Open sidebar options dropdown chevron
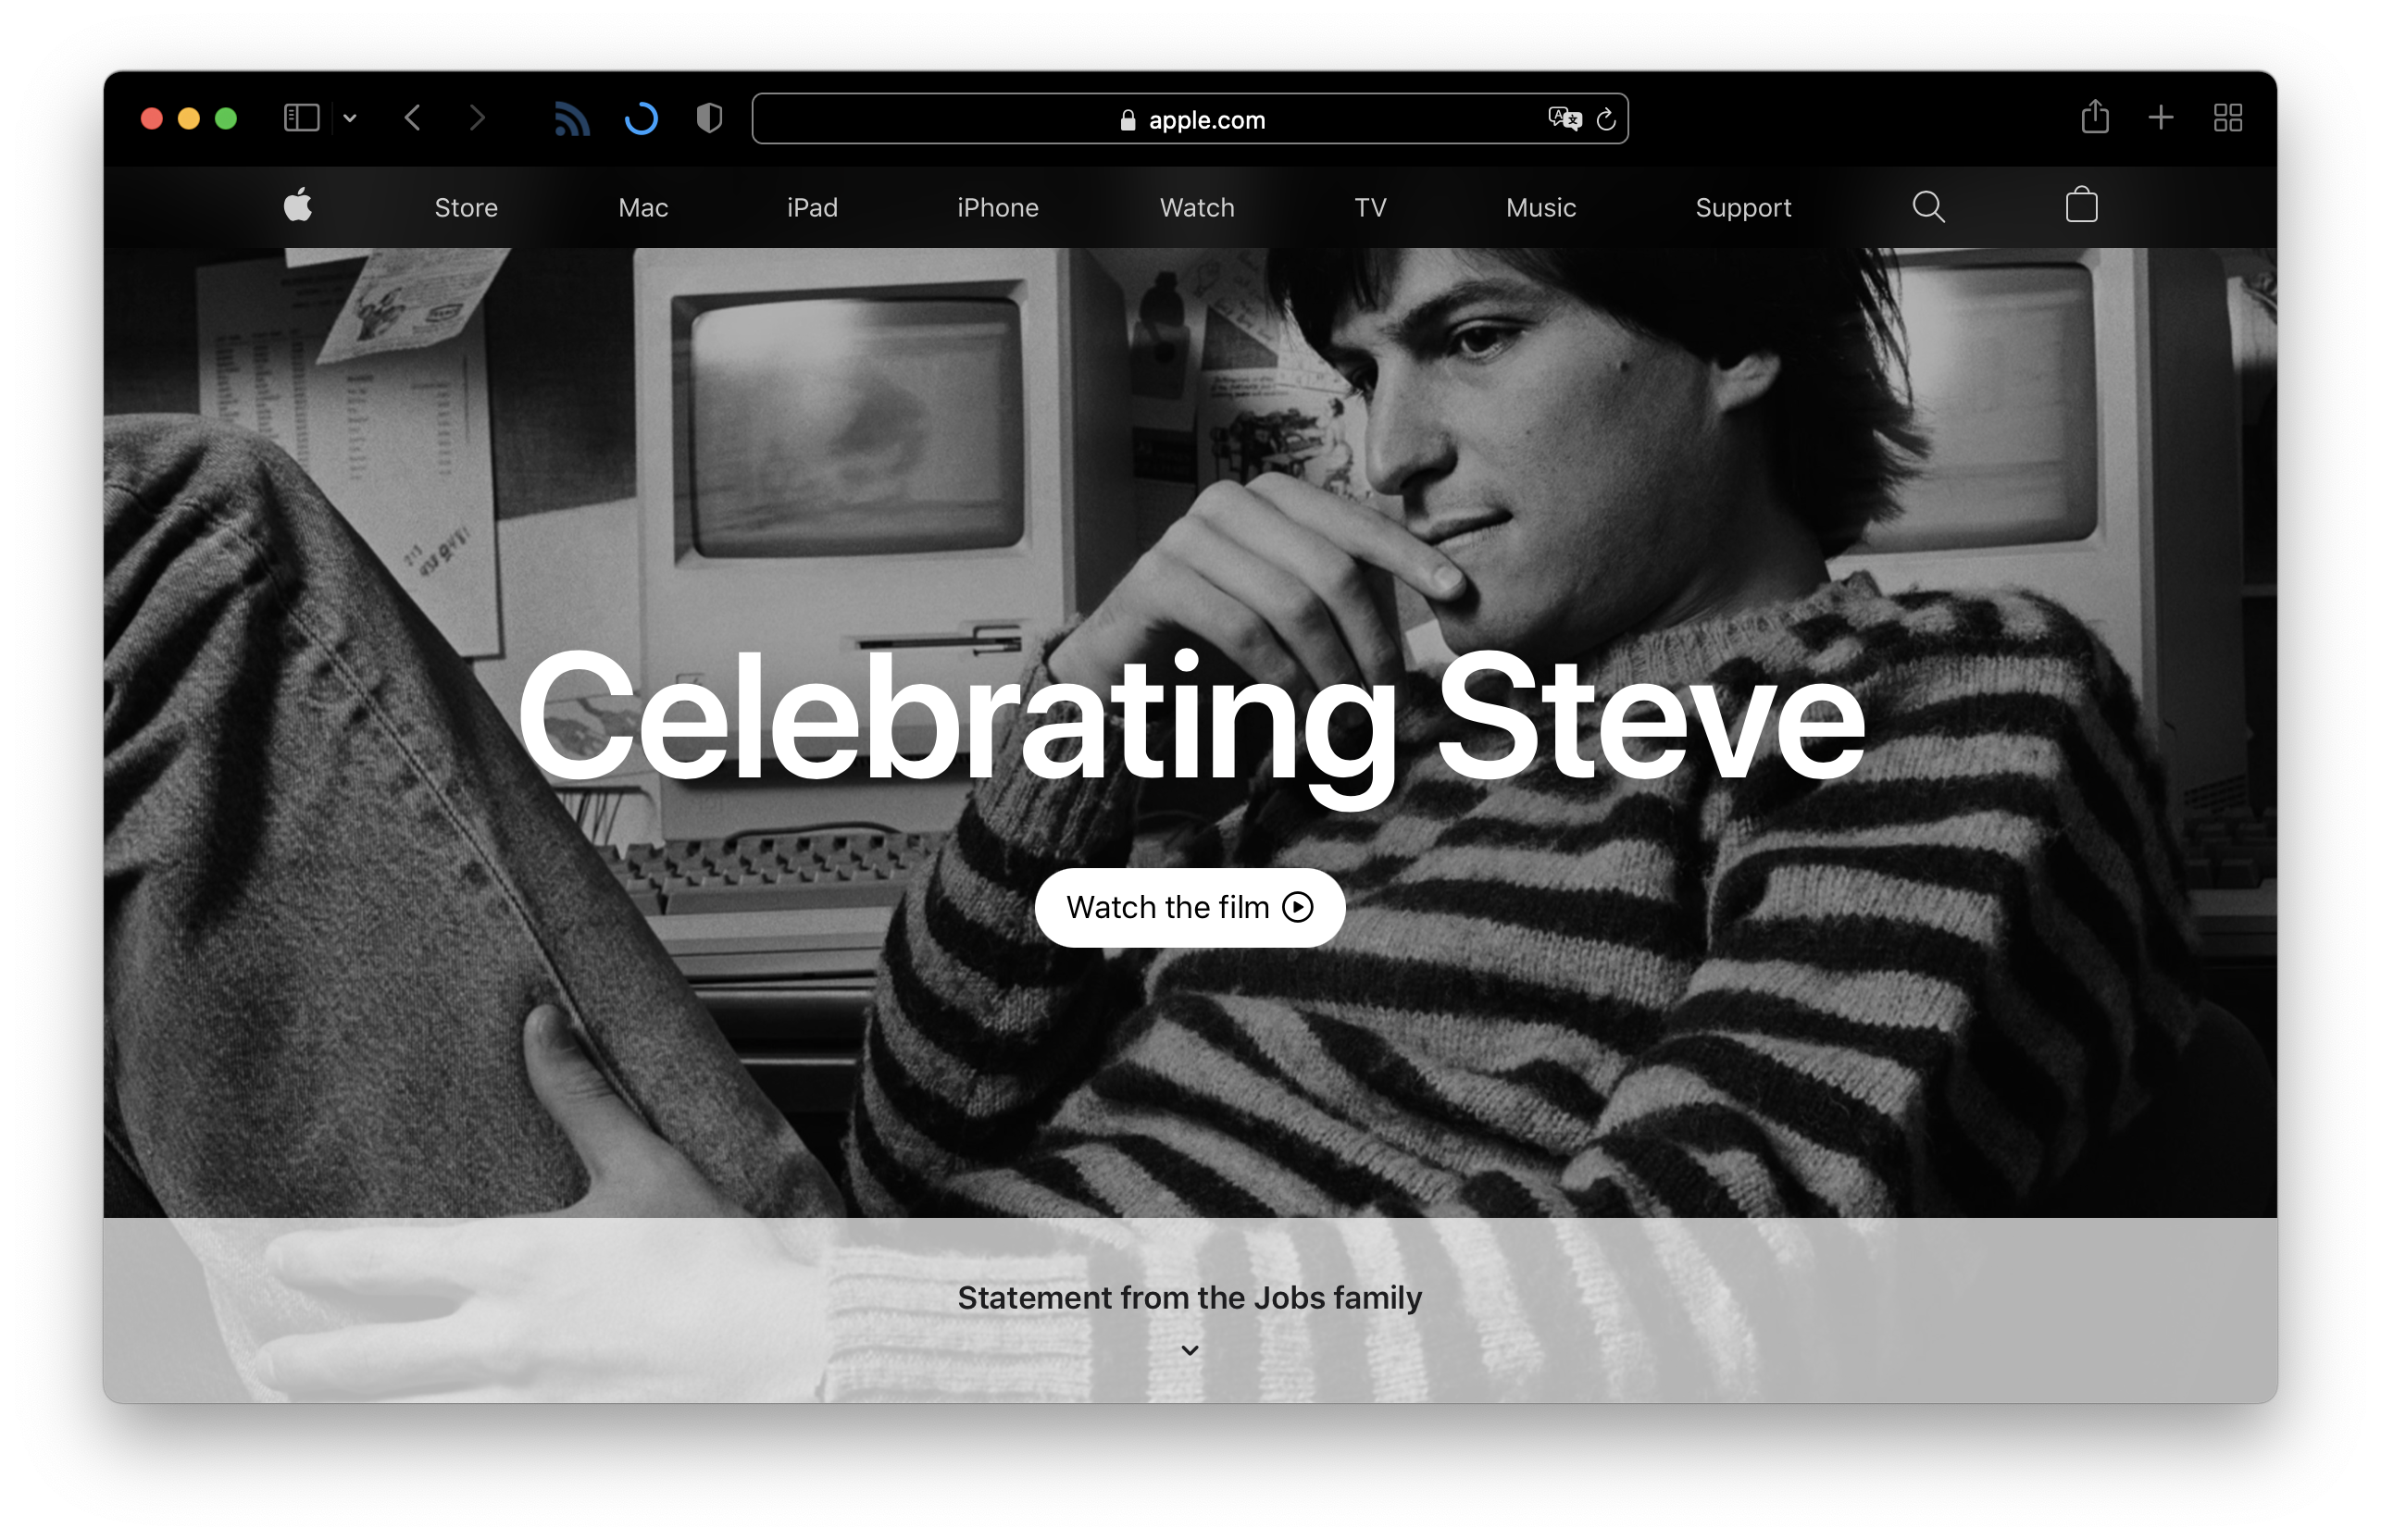 click(350, 118)
